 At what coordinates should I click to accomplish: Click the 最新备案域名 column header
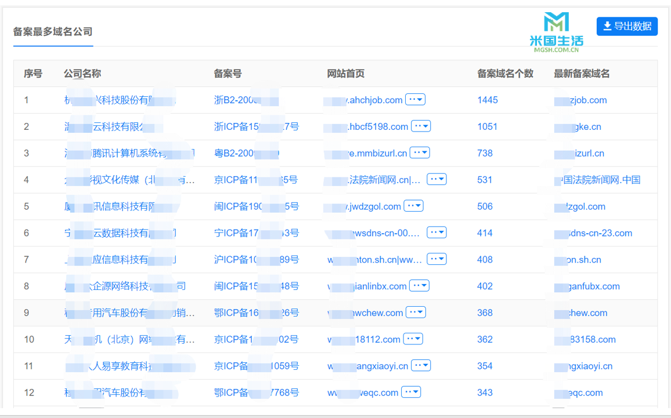click(582, 74)
